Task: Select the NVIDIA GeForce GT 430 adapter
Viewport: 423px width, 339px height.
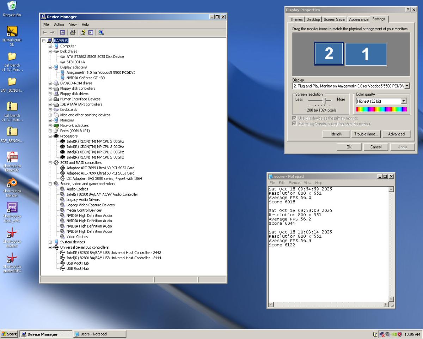Action: tap(85, 78)
